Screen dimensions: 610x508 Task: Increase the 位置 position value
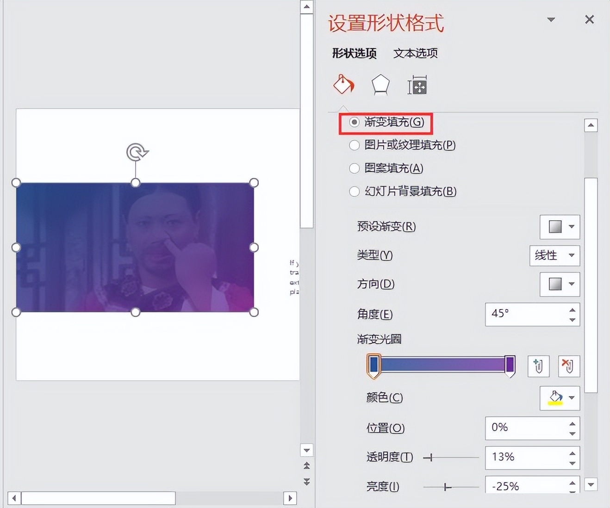[x=573, y=423]
